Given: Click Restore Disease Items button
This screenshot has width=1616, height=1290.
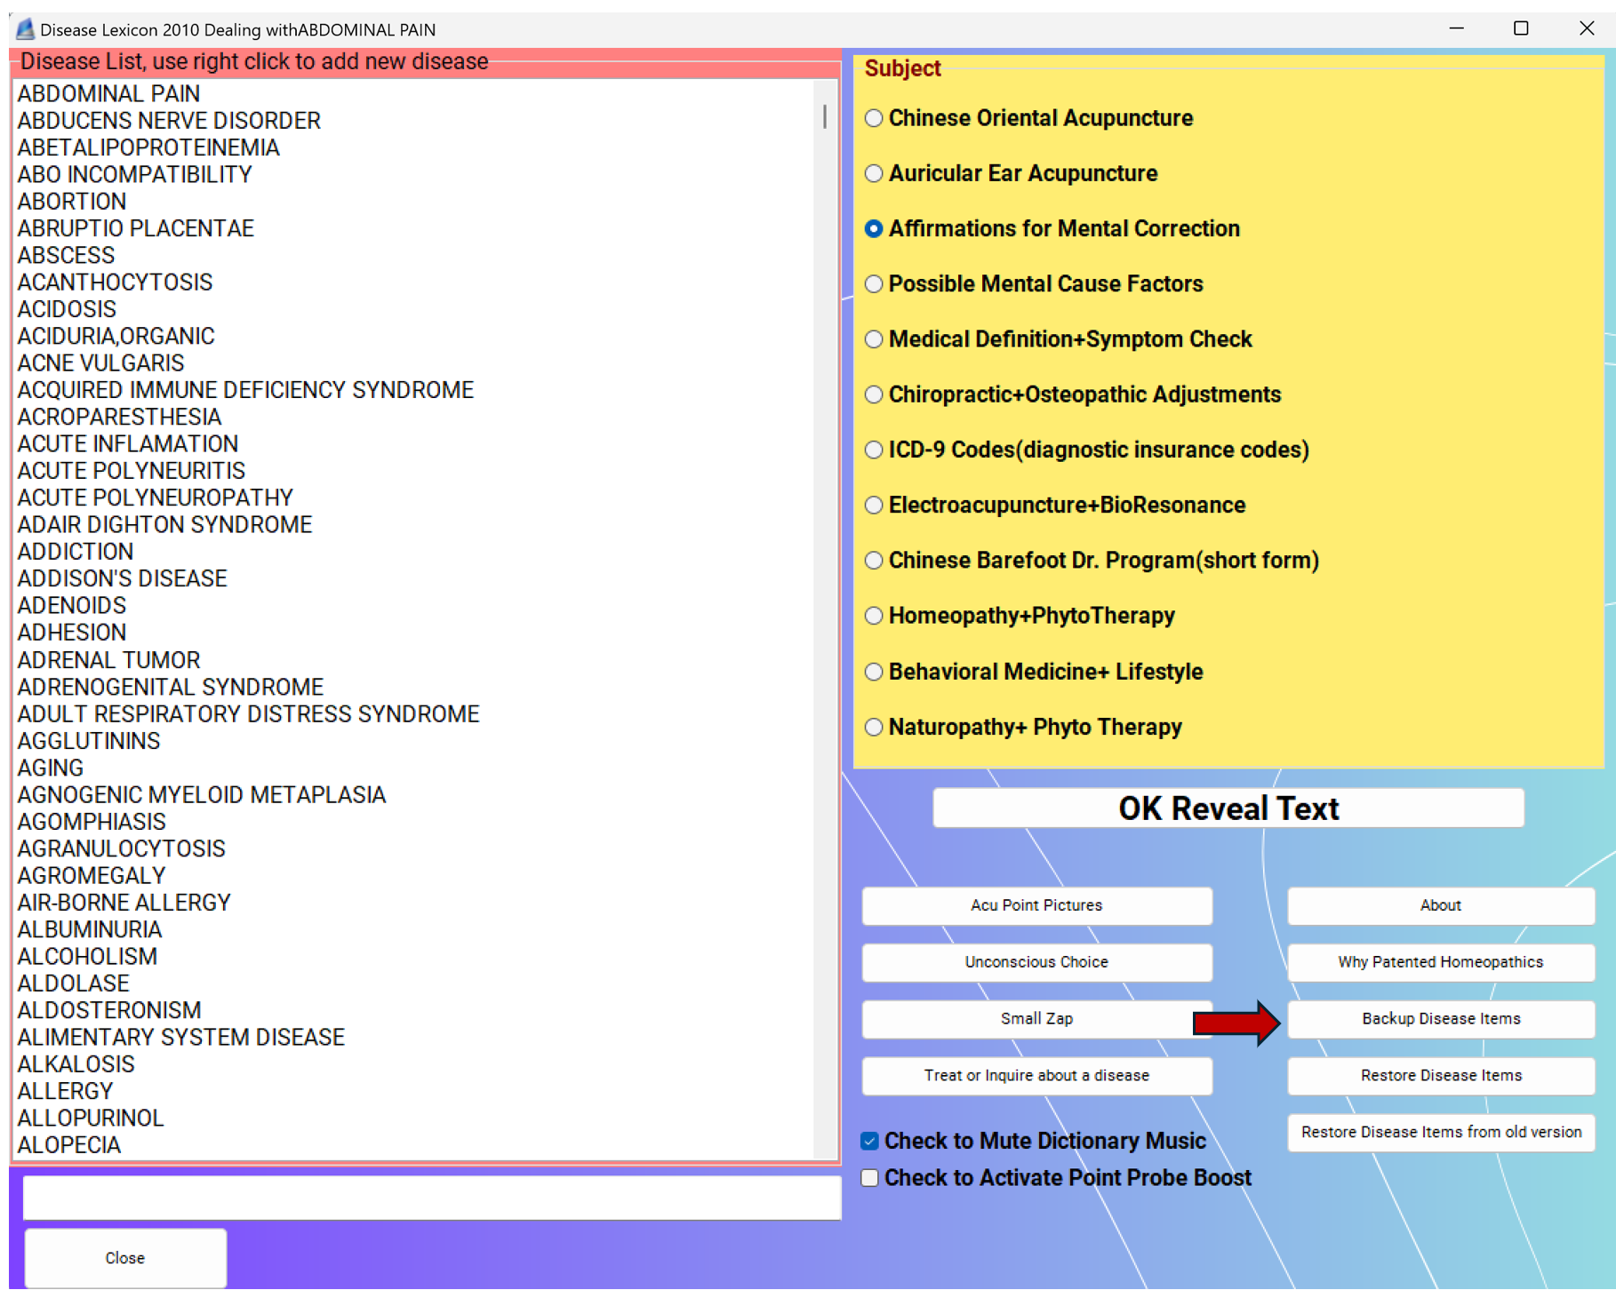Looking at the screenshot, I should (x=1440, y=1076).
